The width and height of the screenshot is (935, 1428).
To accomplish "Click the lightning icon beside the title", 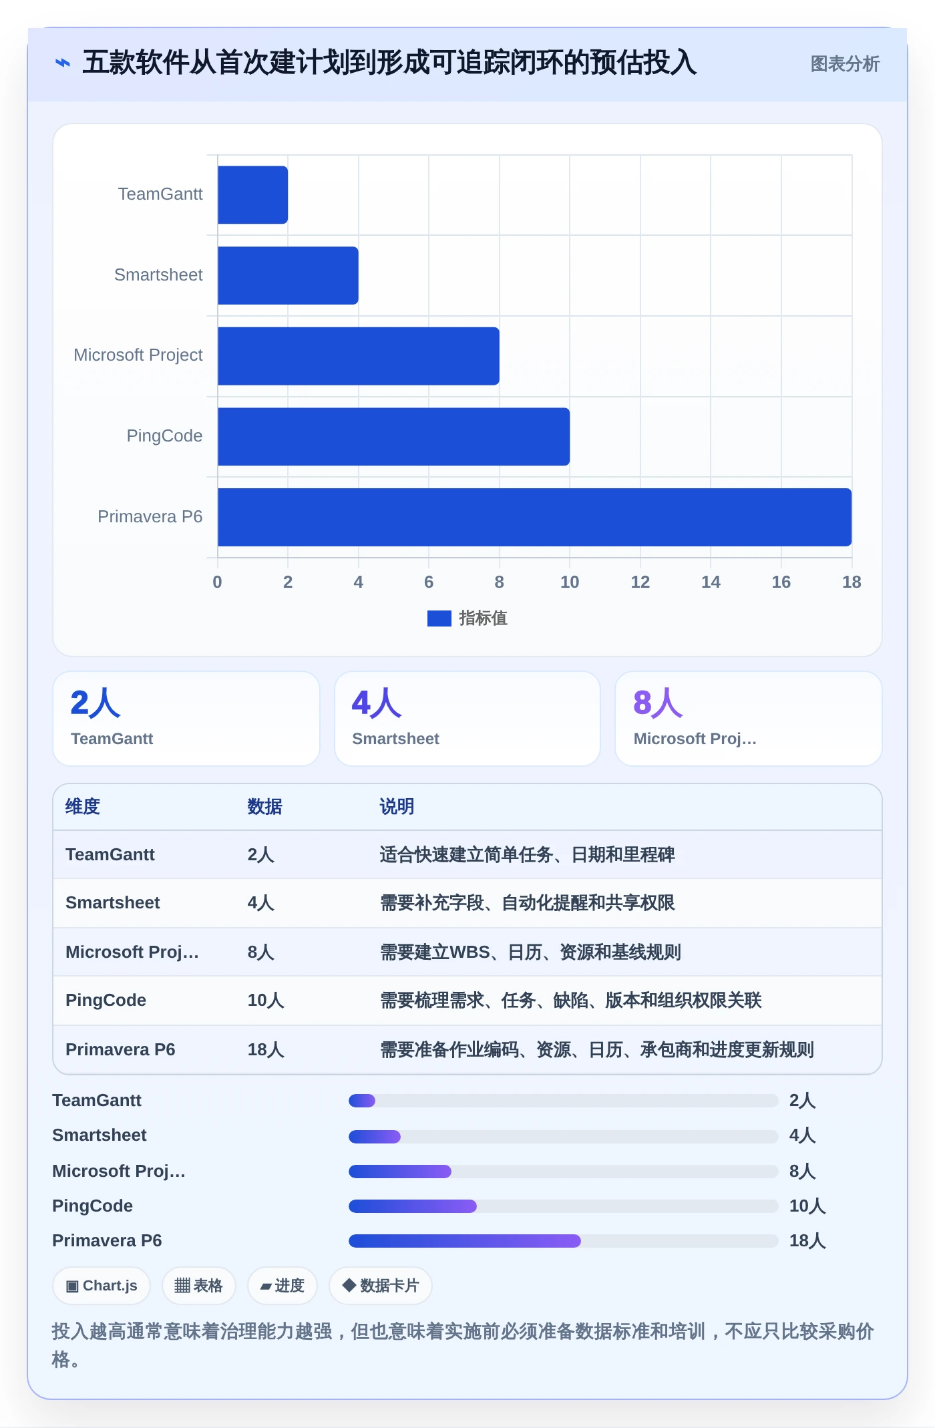I will [62, 63].
